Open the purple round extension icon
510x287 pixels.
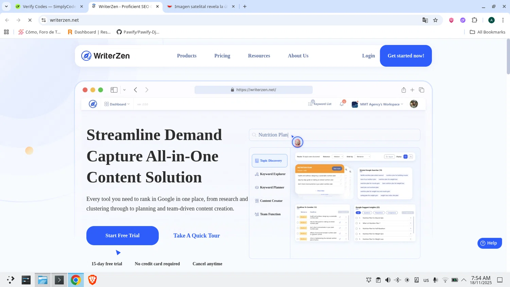point(463,20)
